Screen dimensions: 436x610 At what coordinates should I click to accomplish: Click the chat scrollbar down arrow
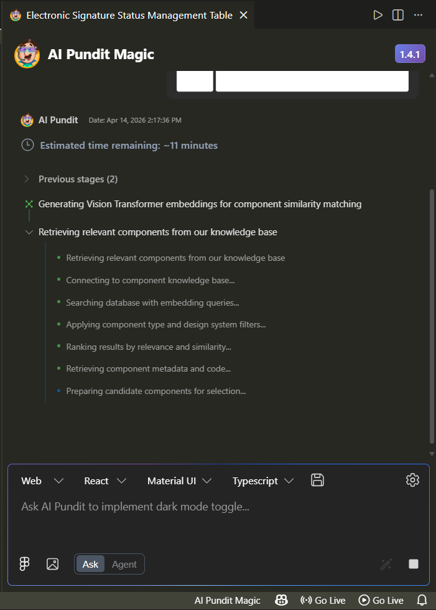432,454
